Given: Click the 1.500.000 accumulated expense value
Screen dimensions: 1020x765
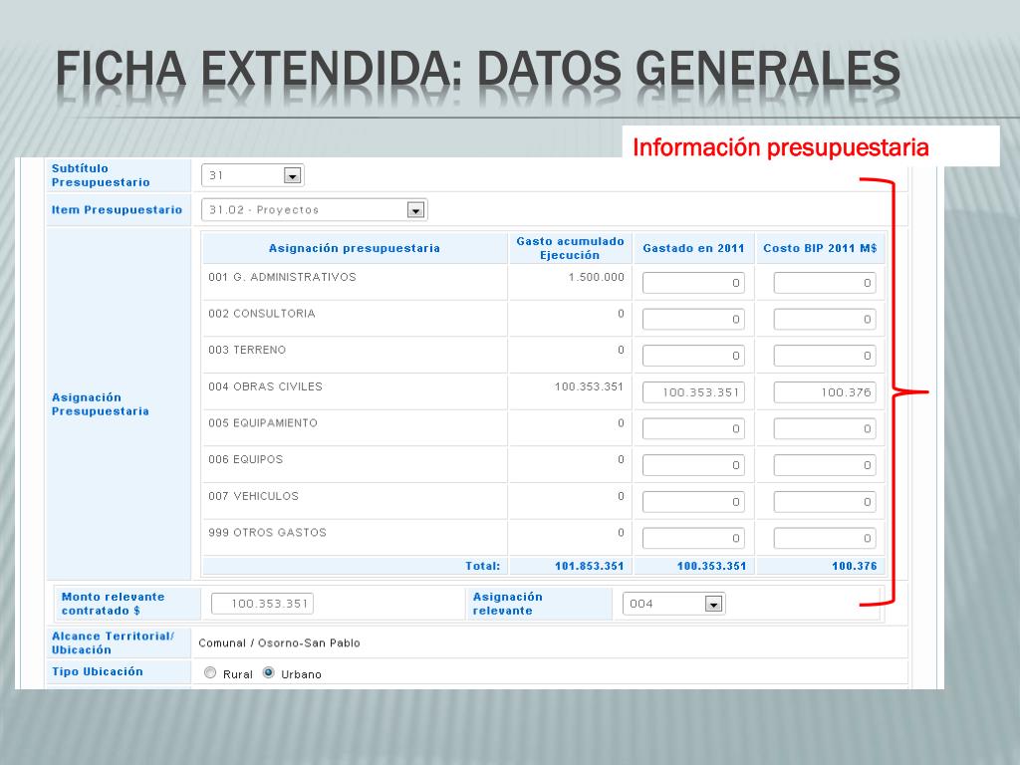Looking at the screenshot, I should click(x=596, y=277).
